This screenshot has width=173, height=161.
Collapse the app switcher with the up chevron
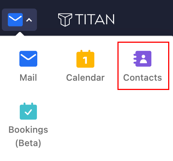click(x=29, y=20)
